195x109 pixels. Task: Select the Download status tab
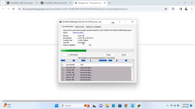tap(68, 27)
